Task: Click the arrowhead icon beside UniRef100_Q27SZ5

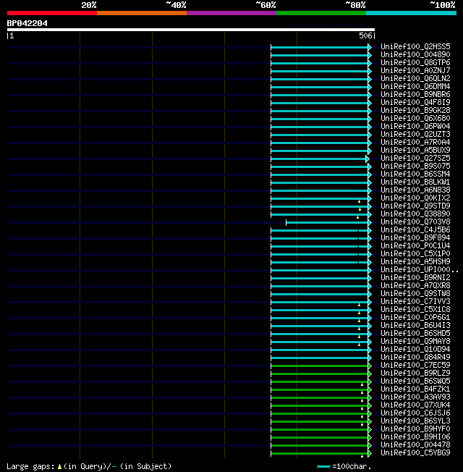Action: [368, 159]
